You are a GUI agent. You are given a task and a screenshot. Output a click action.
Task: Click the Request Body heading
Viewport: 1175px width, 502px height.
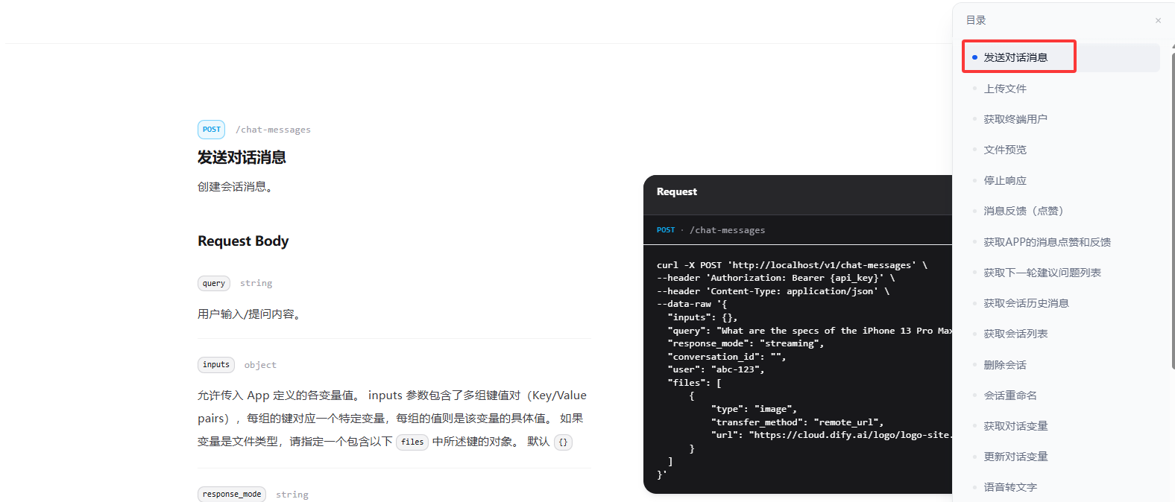click(243, 241)
